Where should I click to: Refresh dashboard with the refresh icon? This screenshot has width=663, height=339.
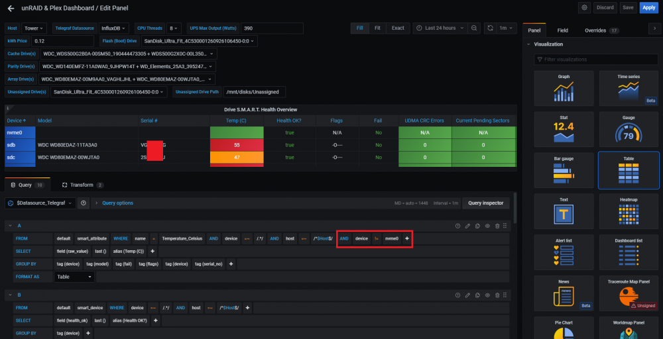click(x=490, y=28)
